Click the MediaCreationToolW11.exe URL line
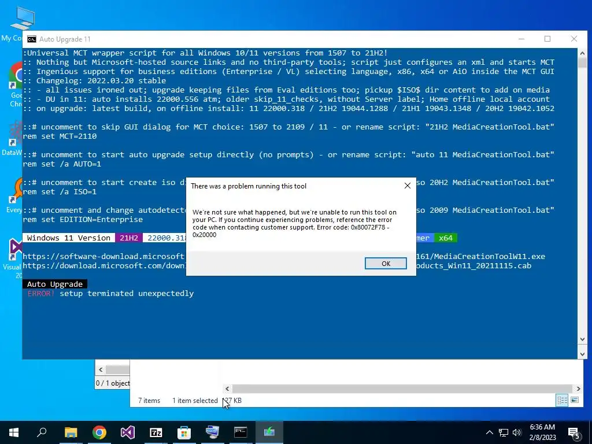The height and width of the screenshot is (444, 592). coord(480,256)
